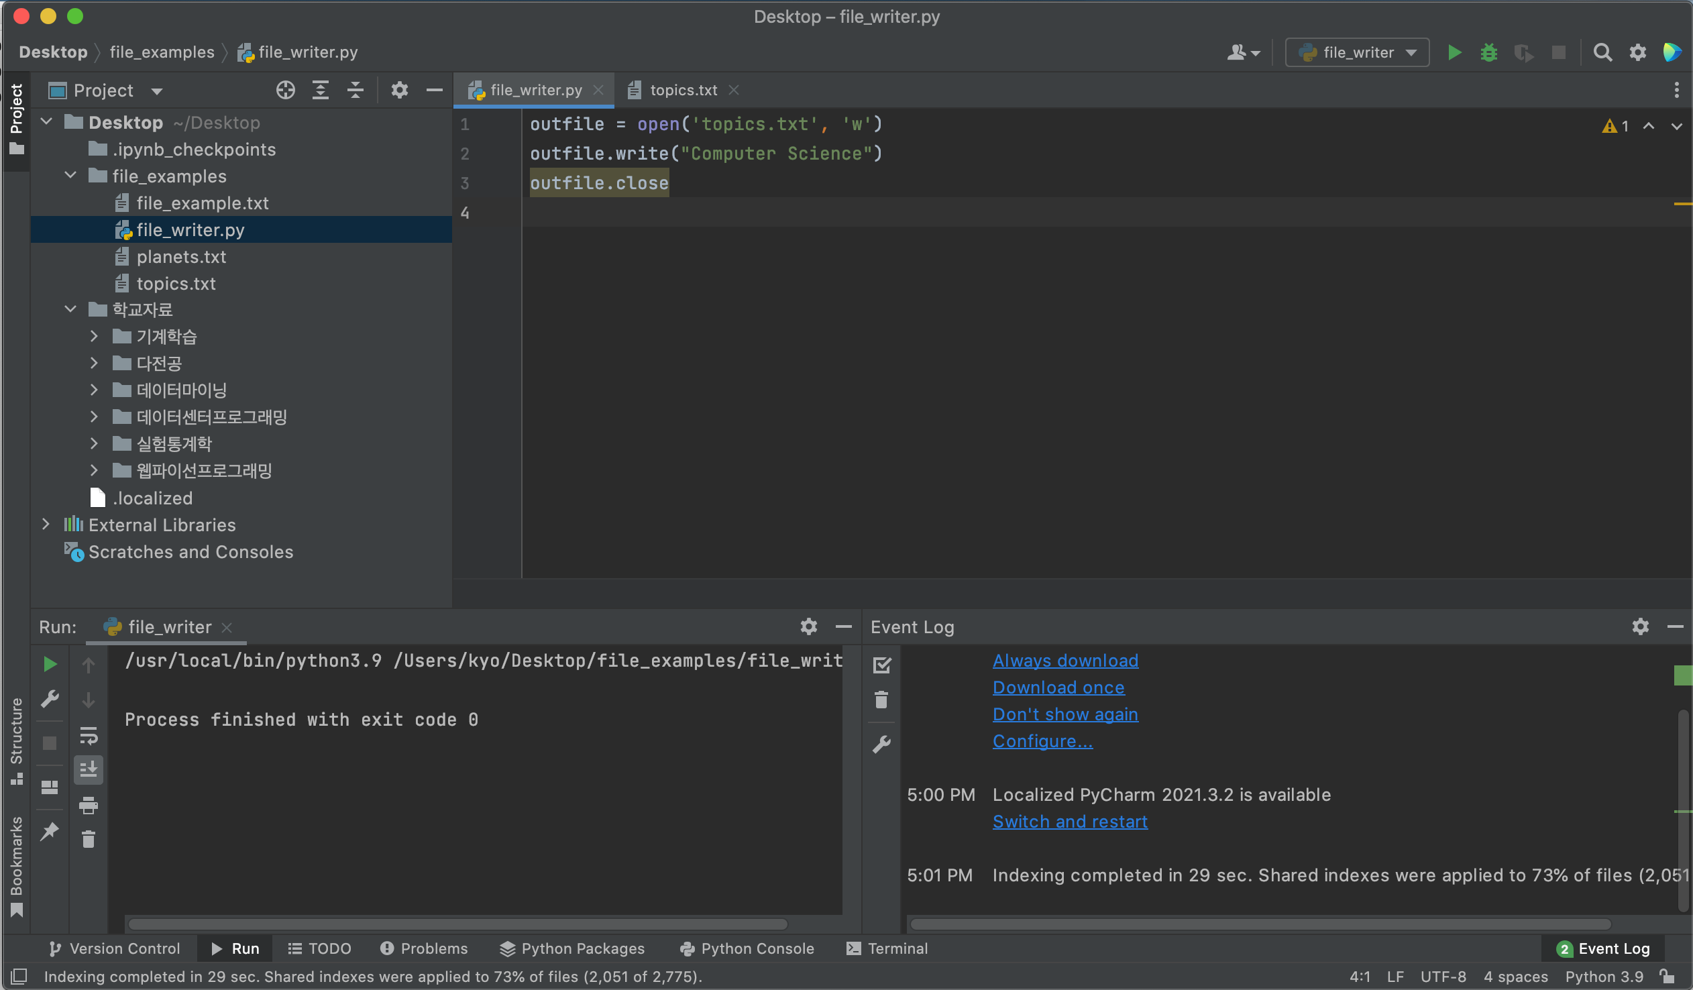Switch to topics.txt editor tab
The image size is (1693, 990).
pos(683,90)
